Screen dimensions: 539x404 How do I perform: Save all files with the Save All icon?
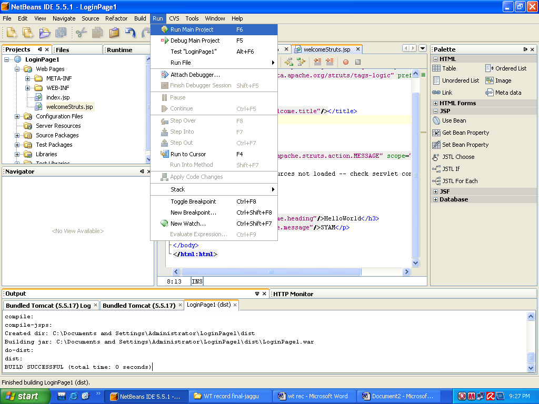pos(61,33)
